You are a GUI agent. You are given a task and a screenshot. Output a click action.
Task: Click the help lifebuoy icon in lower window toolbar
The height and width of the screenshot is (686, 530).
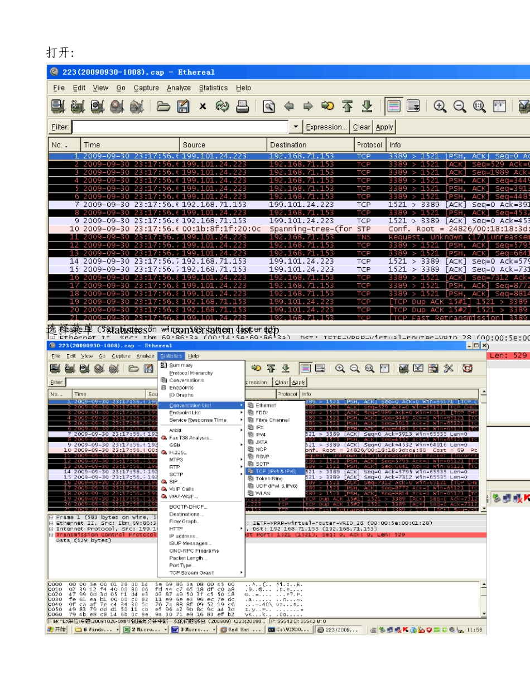pos(467,368)
